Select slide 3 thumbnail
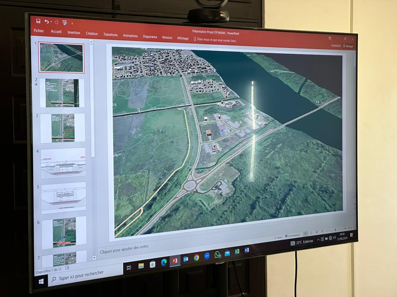The image size is (397, 297). [63, 128]
